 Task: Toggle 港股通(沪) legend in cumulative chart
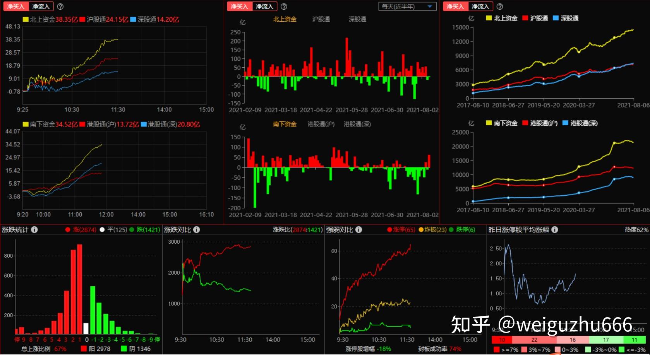(540, 123)
